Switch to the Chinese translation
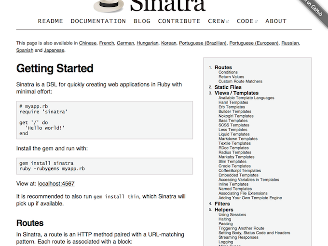Viewport: 328px width, 246px height. (x=88, y=43)
